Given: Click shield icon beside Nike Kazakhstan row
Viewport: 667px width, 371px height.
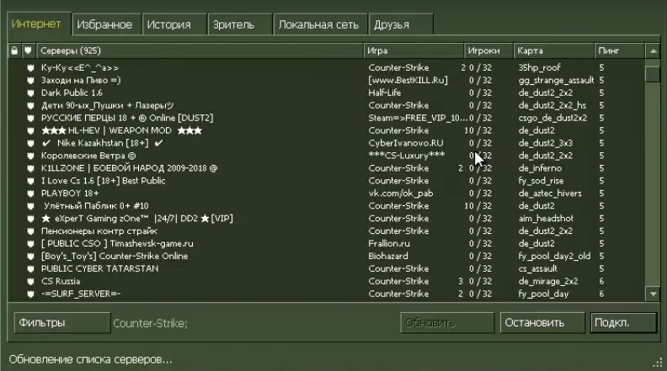Looking at the screenshot, I should (x=30, y=143).
